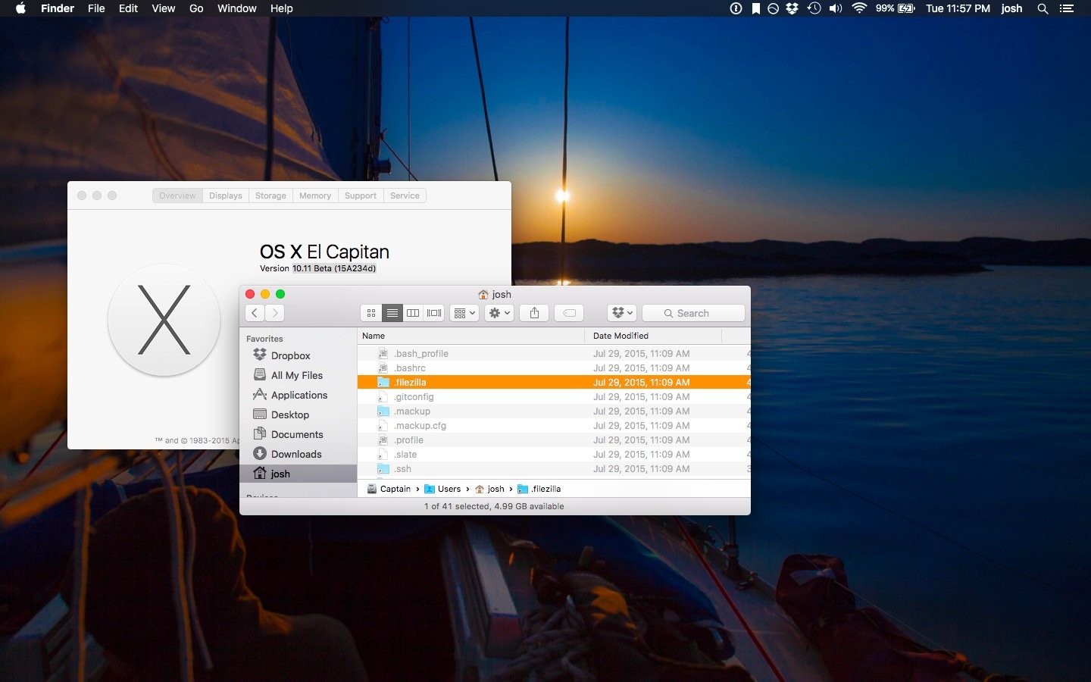Click the OS X logo in About window
Screen dimensions: 1091x682
164,320
